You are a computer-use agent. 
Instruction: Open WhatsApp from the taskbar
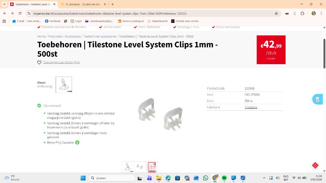[205, 178]
